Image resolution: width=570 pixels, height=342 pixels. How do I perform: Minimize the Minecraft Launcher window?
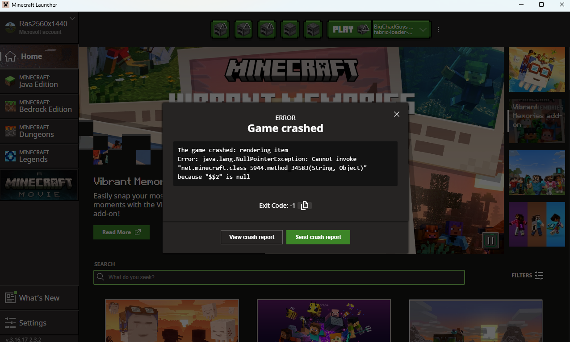pyautogui.click(x=521, y=5)
